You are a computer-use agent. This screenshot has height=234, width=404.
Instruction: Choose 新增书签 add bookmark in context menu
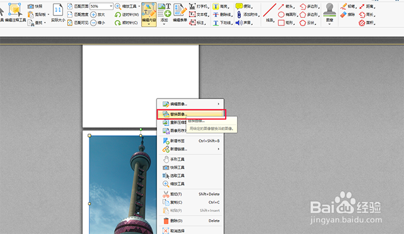point(190,141)
